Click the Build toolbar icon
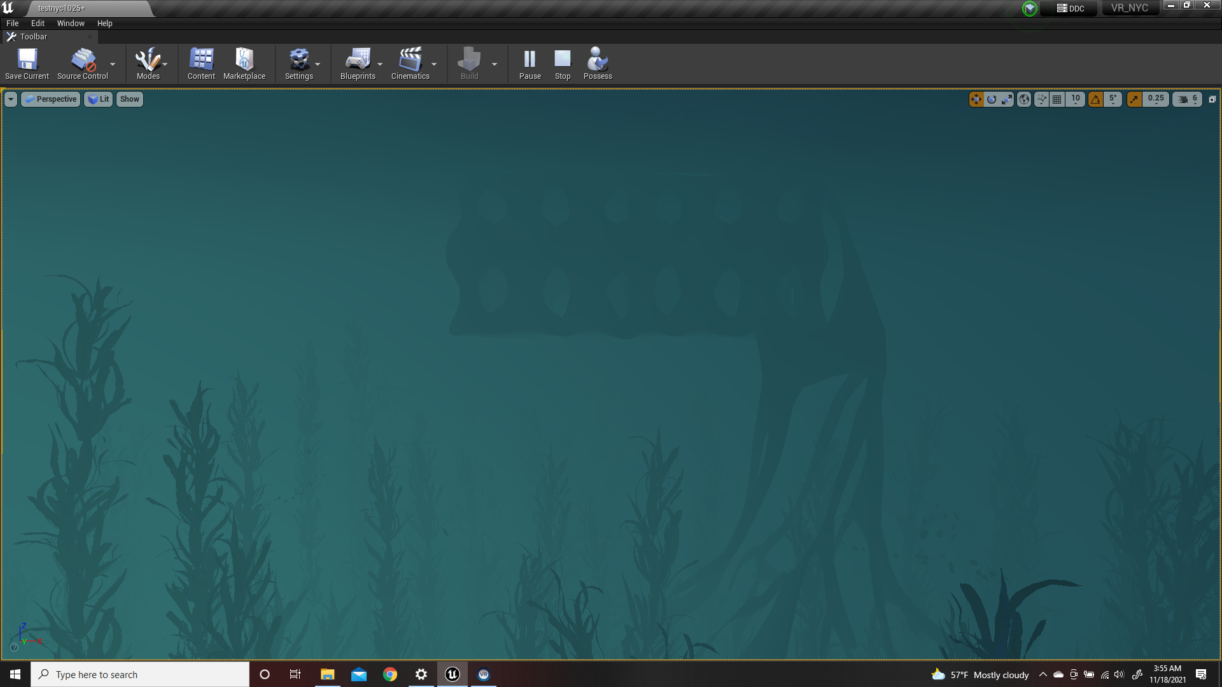Screen dimensions: 1222x687 469,64
